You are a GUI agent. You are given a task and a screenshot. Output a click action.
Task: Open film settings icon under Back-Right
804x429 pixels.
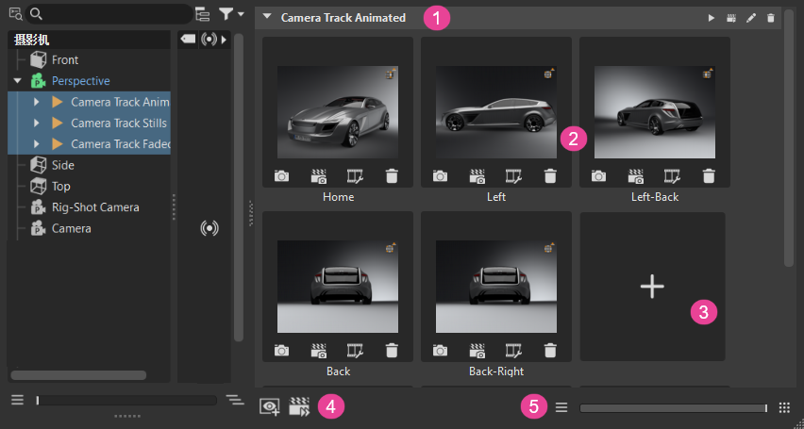coord(513,351)
